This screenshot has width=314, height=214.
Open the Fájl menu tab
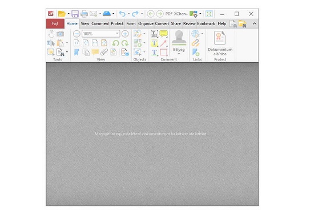coord(55,23)
